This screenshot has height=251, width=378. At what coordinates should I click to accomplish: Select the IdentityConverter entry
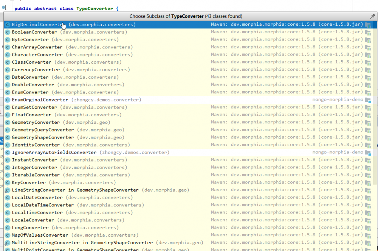click(36, 145)
